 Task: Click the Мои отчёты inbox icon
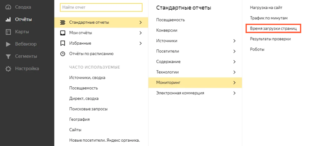click(63, 33)
